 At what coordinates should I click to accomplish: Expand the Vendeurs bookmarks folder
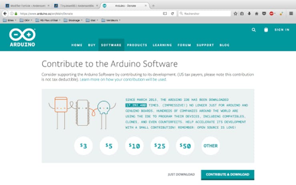coord(111,20)
